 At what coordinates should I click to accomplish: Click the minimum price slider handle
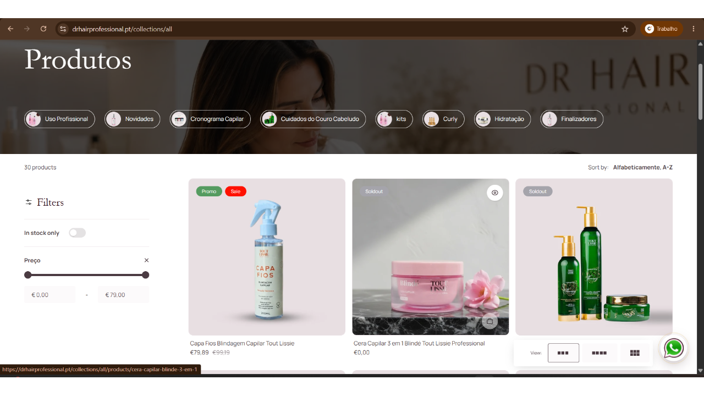28,275
